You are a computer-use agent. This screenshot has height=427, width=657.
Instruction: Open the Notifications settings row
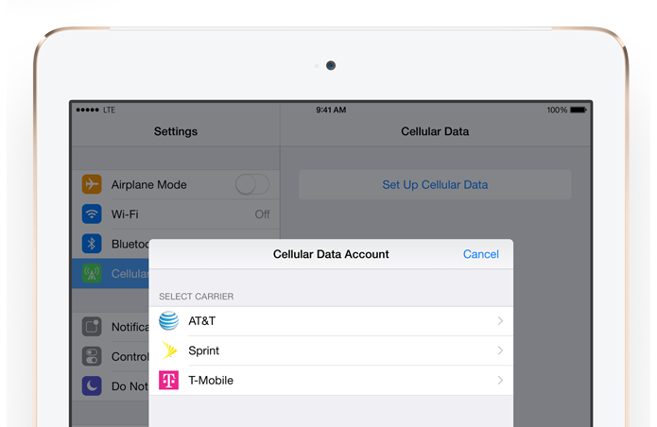(x=111, y=327)
